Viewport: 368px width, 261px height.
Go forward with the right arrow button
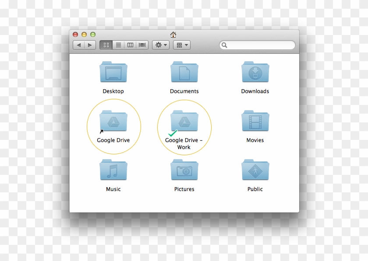pos(90,45)
